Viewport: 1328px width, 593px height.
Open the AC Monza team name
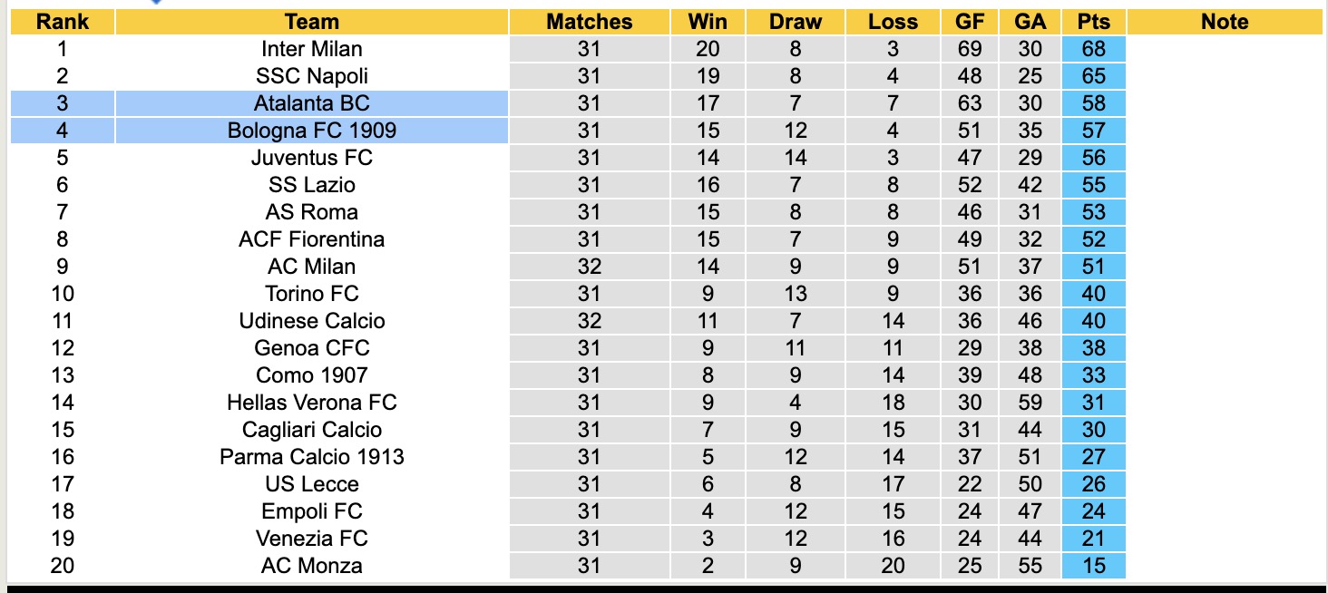[x=311, y=566]
